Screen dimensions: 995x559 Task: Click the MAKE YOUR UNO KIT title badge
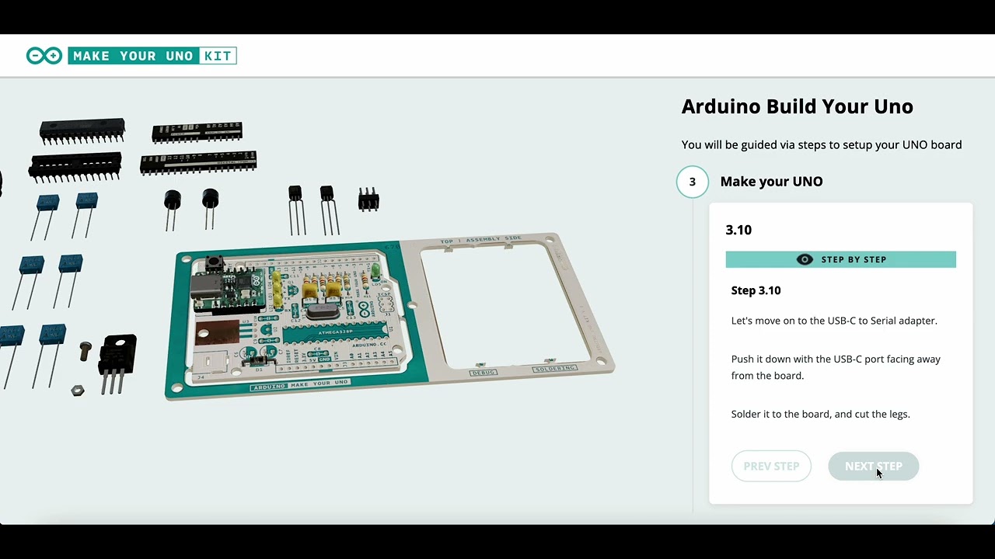152,56
